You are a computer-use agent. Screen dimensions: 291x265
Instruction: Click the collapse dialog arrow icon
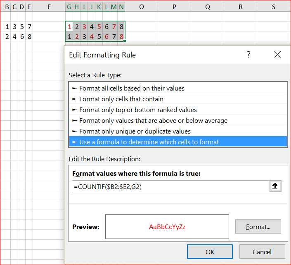click(276, 186)
